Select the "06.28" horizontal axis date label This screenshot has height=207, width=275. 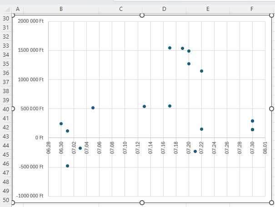49,148
